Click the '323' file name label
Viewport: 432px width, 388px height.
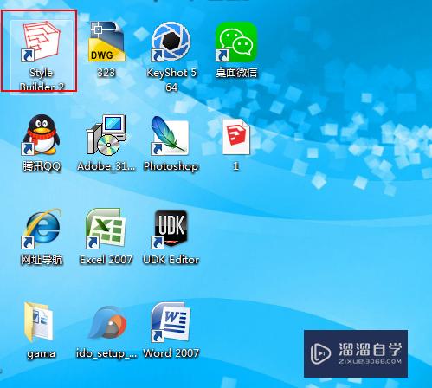point(106,73)
